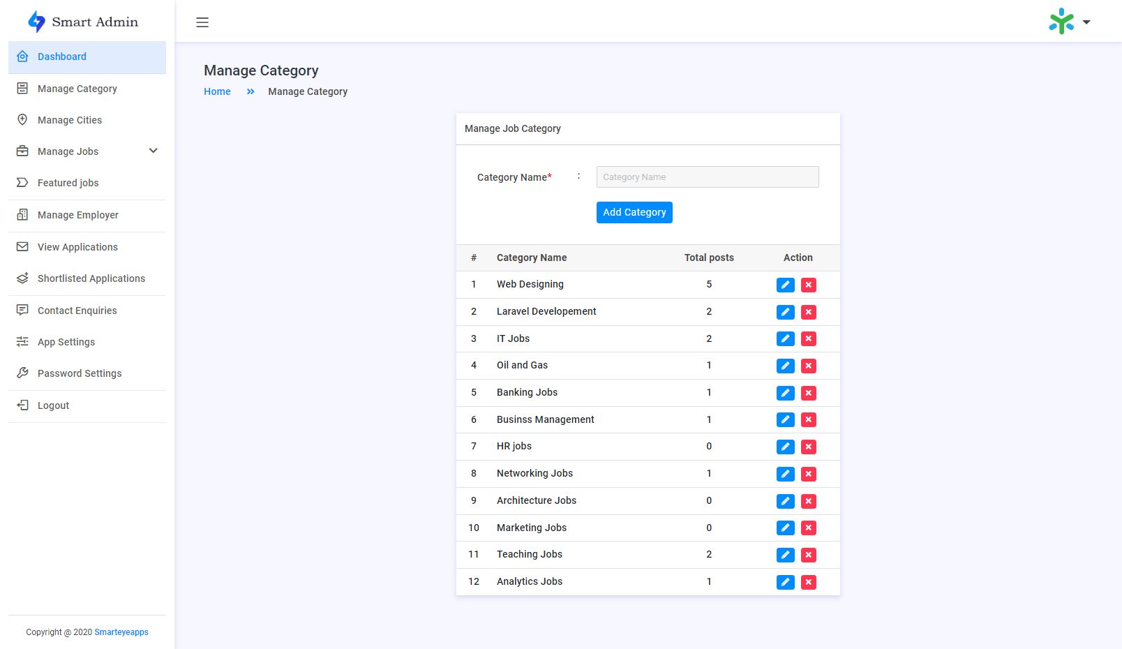The height and width of the screenshot is (649, 1122).
Task: Edit the Oil and Gas category
Action: tap(785, 366)
